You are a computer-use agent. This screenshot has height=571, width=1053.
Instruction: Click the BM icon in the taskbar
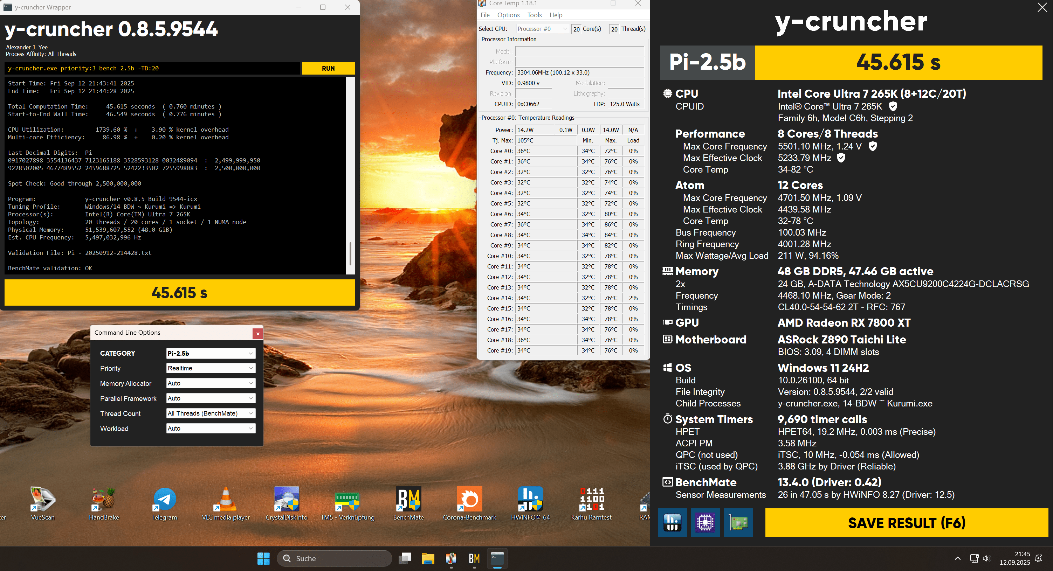(x=474, y=558)
